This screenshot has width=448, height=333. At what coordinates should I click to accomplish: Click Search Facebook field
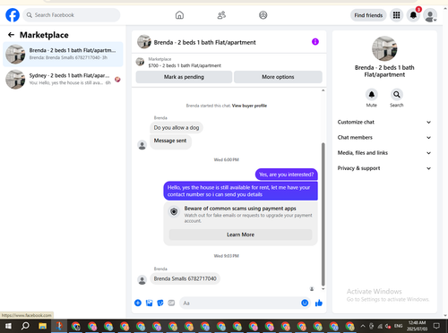click(72, 15)
